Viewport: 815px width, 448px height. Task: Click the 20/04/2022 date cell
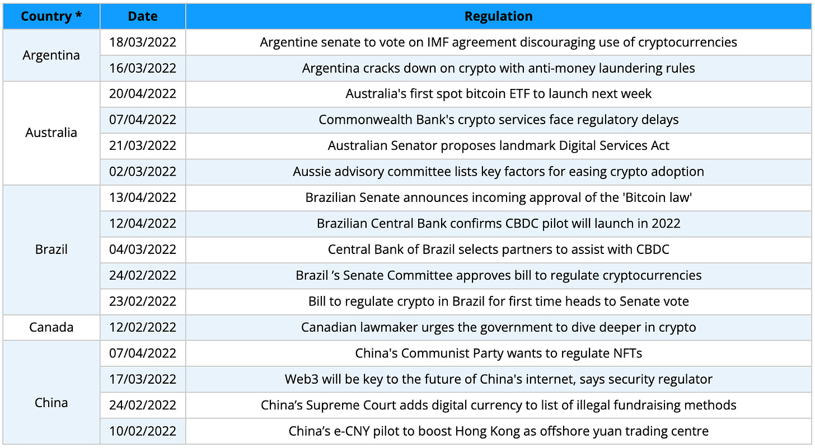(x=143, y=94)
